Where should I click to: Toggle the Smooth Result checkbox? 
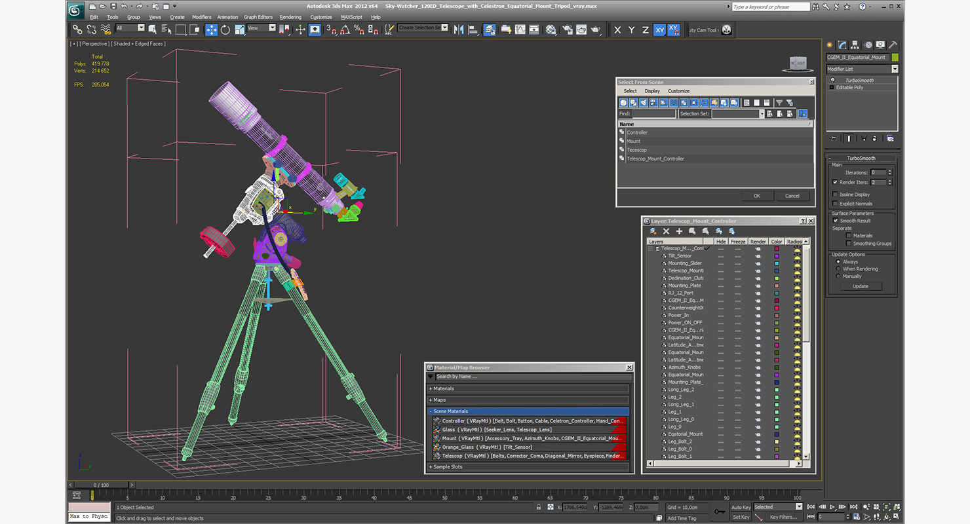tap(835, 221)
